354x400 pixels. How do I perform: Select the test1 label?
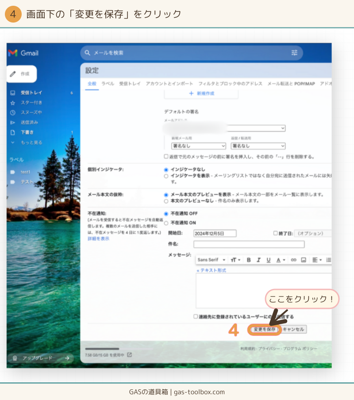[x=25, y=172]
